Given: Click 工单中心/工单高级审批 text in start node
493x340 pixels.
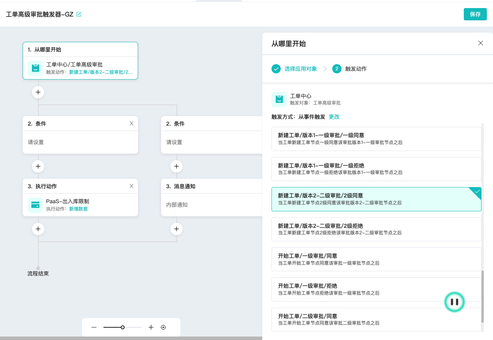Looking at the screenshot, I should [74, 65].
